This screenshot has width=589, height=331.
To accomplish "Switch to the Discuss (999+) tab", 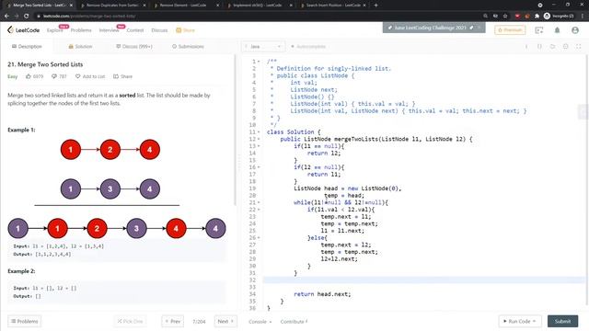I will coord(134,47).
